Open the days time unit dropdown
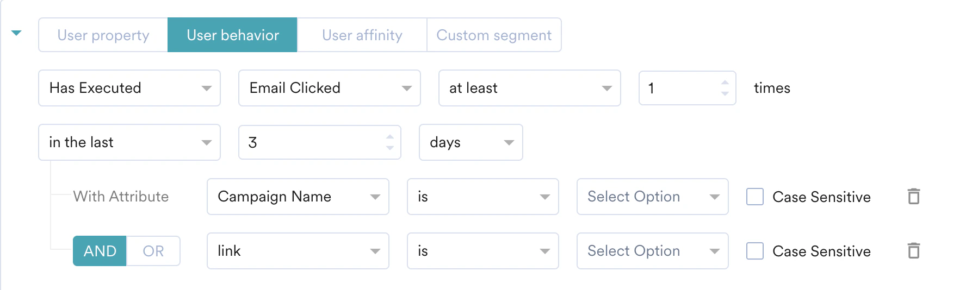978x290 pixels. pos(471,142)
